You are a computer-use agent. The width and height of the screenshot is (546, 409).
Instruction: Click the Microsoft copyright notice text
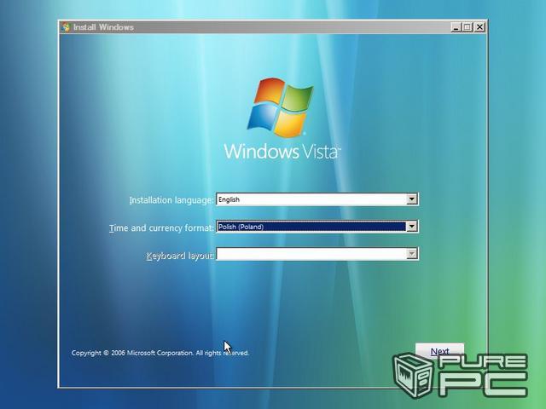pos(160,353)
